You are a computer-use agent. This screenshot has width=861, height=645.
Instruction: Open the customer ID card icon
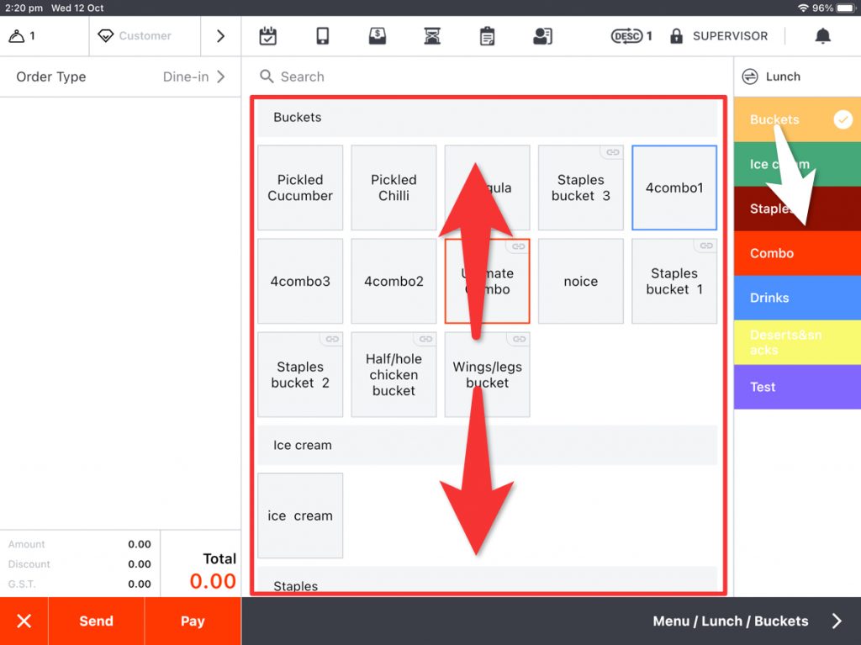542,36
